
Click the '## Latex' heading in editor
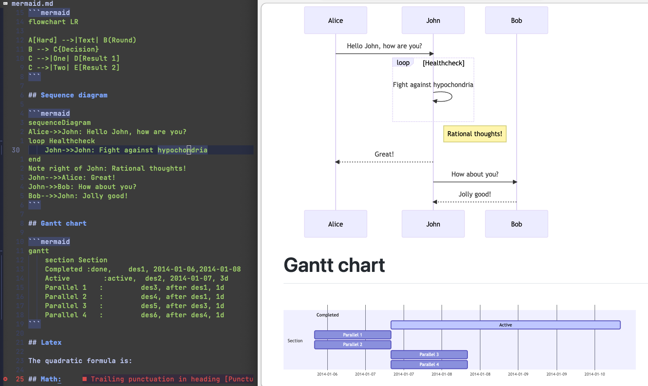point(45,342)
